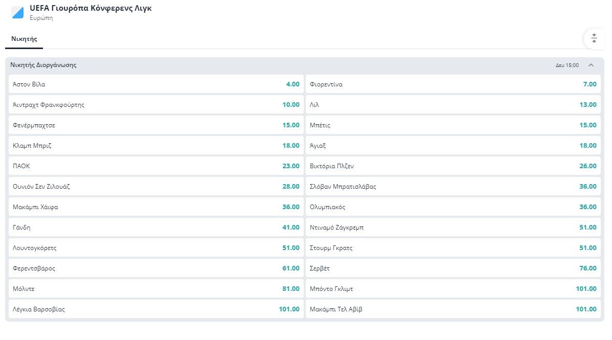Select Μακάμπι Χάιφα odds 36.00
The width and height of the screenshot is (612, 340).
pyautogui.click(x=156, y=207)
